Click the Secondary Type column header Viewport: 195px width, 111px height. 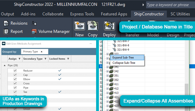[x=35, y=59]
